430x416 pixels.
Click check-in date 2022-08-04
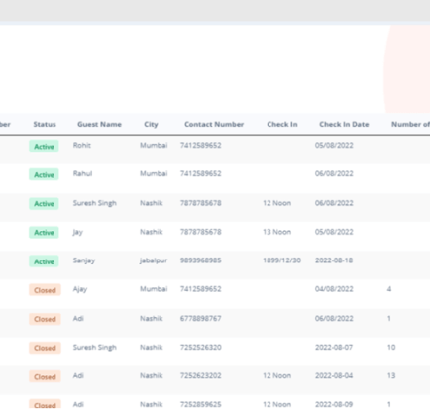[x=334, y=375]
